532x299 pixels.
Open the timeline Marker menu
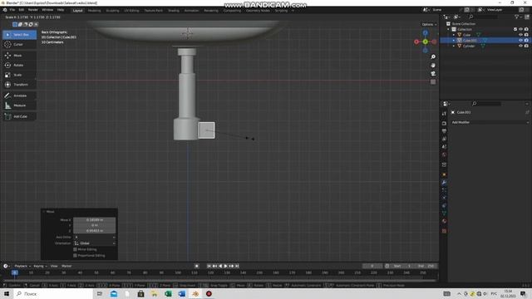(66, 266)
